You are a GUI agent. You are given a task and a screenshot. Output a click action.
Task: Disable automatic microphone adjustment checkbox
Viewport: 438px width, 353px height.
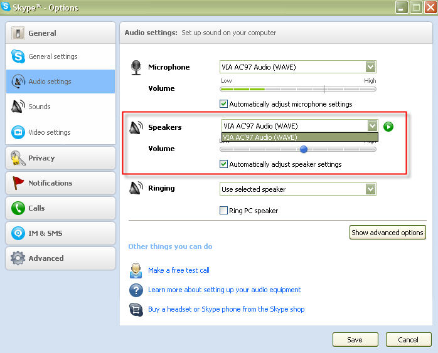(x=223, y=104)
